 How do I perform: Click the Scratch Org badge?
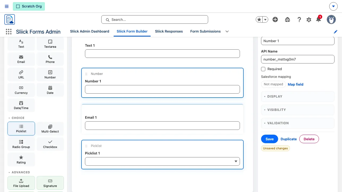click(x=29, y=6)
